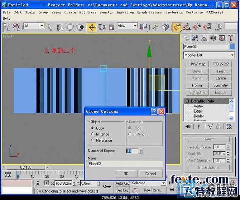The height and width of the screenshot is (200, 240).
Task: Expand the Modifier List dropdown
Action: [232, 55]
